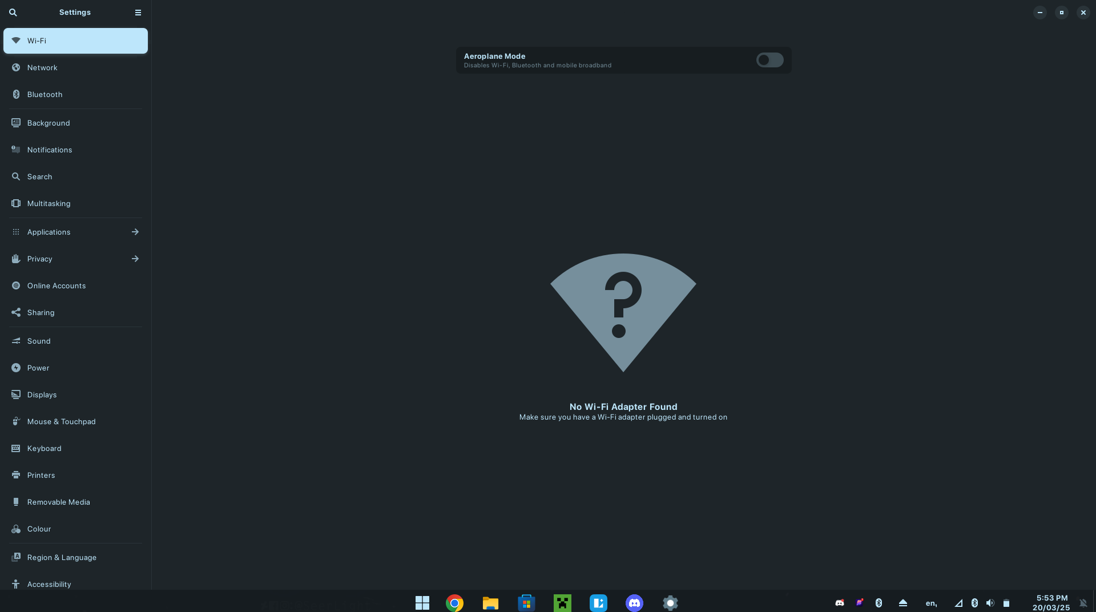Launch Google Chrome from taskbar
Screen dimensions: 1096x612
[455, 603]
